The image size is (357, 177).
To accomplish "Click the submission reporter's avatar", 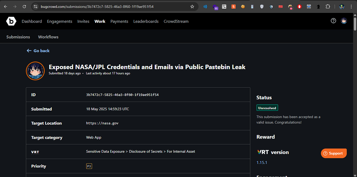I will (x=35, y=71).
